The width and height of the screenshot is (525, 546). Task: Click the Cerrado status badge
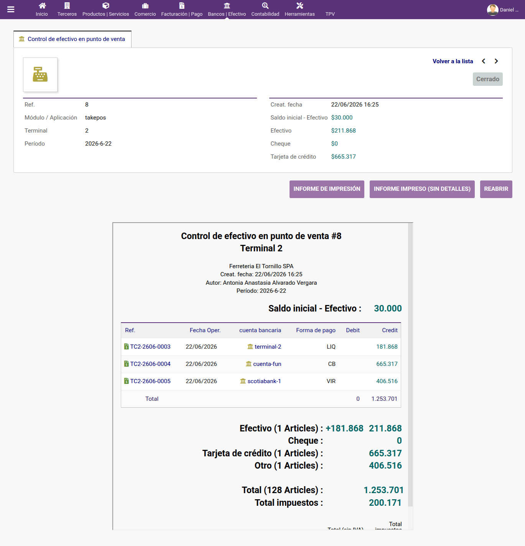click(488, 79)
